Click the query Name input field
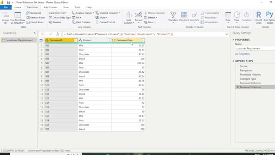Image resolution: width=275 pixels, height=155 pixels. click(255, 48)
